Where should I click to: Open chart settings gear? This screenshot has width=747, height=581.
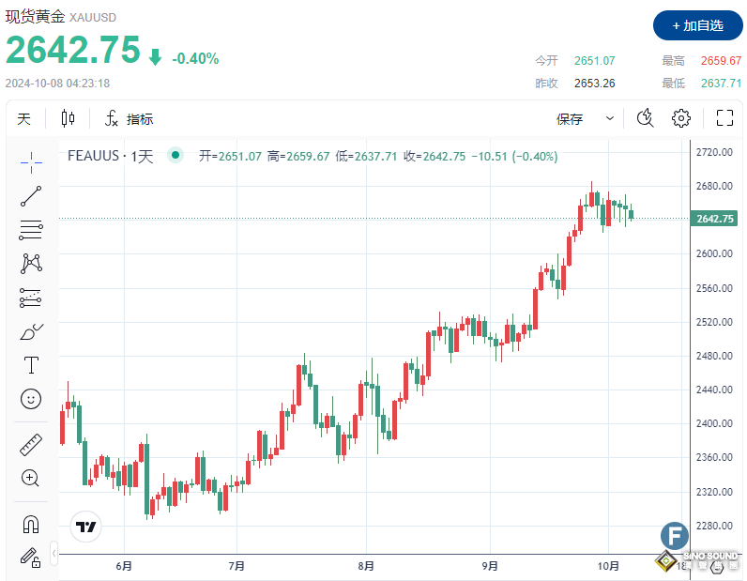click(x=681, y=118)
